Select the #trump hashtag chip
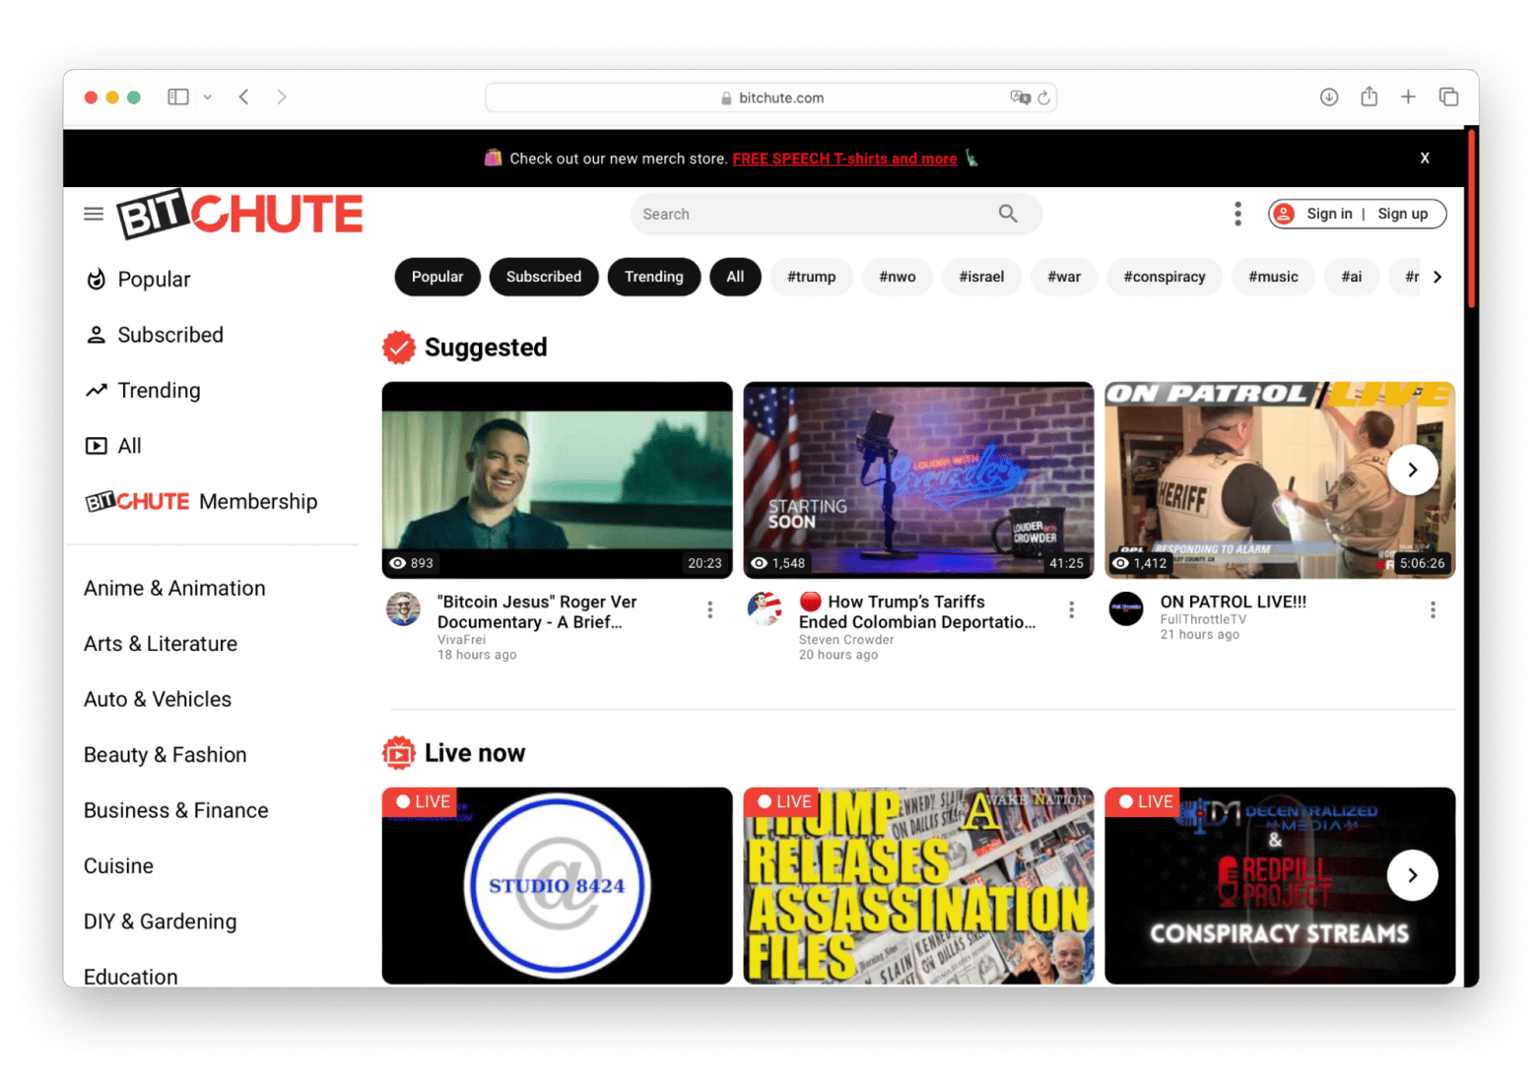 coord(811,277)
